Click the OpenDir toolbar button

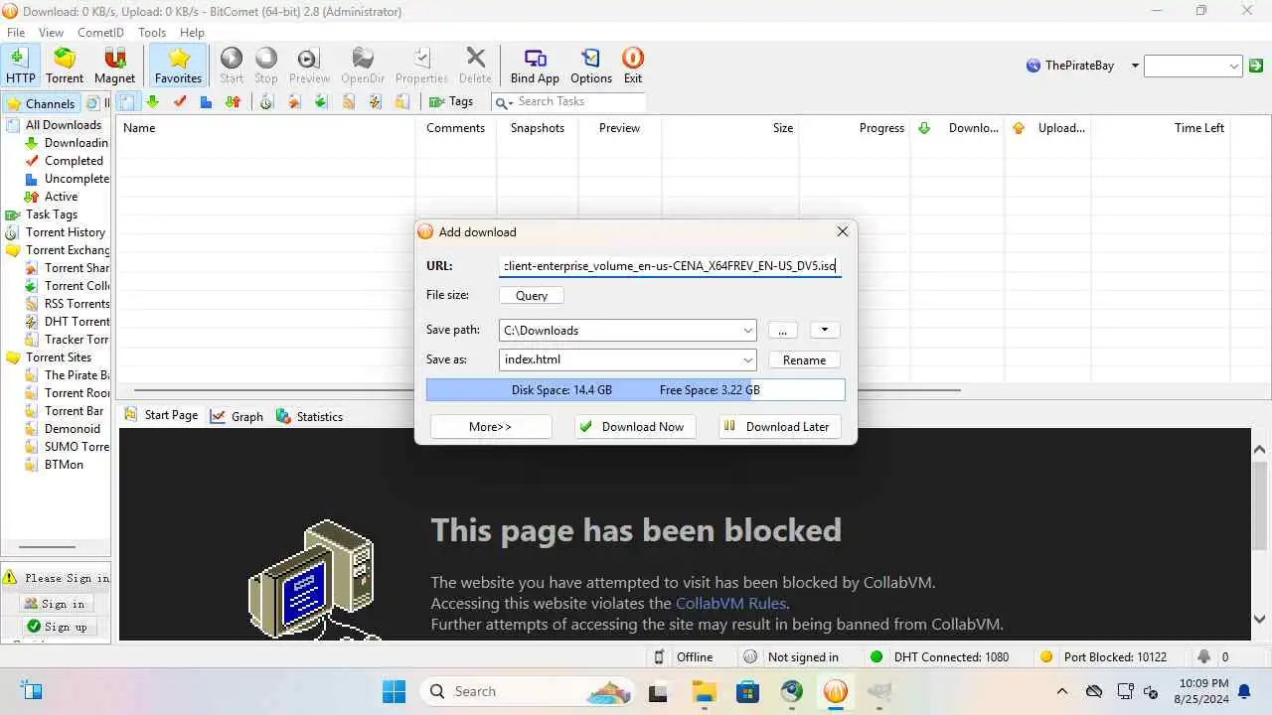363,66
